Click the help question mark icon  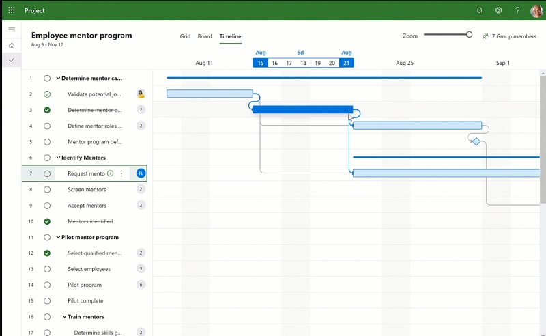pyautogui.click(x=517, y=10)
